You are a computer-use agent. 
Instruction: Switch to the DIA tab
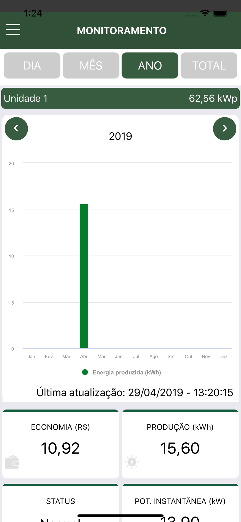(x=32, y=66)
